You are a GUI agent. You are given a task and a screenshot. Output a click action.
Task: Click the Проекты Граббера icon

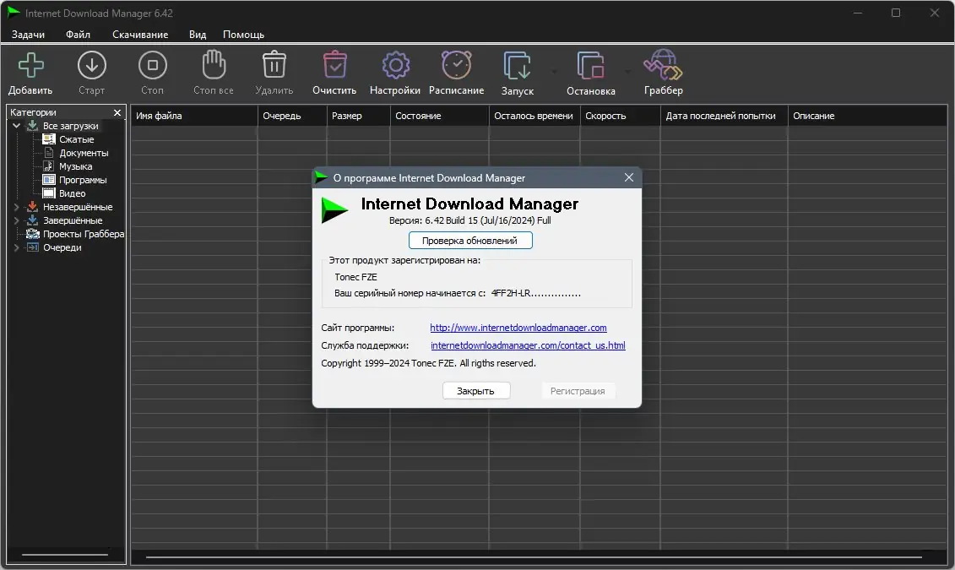[x=32, y=234]
